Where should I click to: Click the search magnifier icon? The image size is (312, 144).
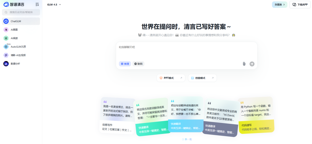point(6,12)
